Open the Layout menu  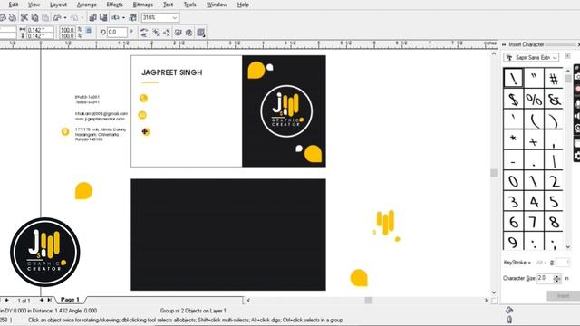coord(58,5)
